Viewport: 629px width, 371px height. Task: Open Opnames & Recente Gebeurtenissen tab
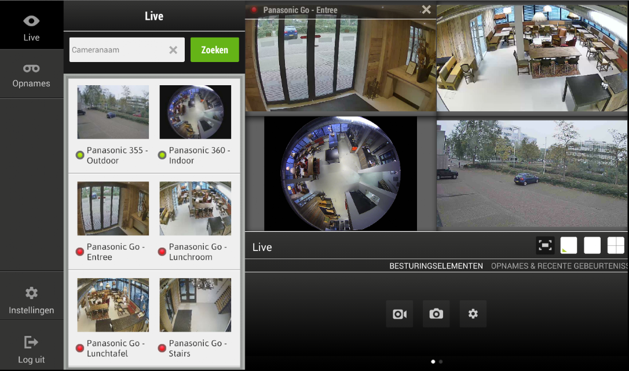559,266
